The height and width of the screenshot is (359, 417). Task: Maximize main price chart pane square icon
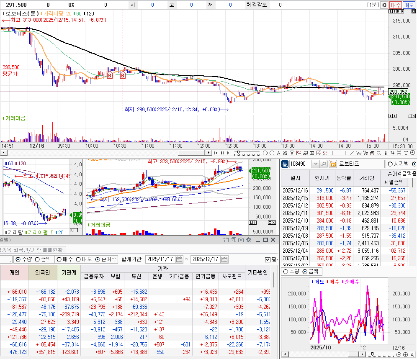click(414, 11)
